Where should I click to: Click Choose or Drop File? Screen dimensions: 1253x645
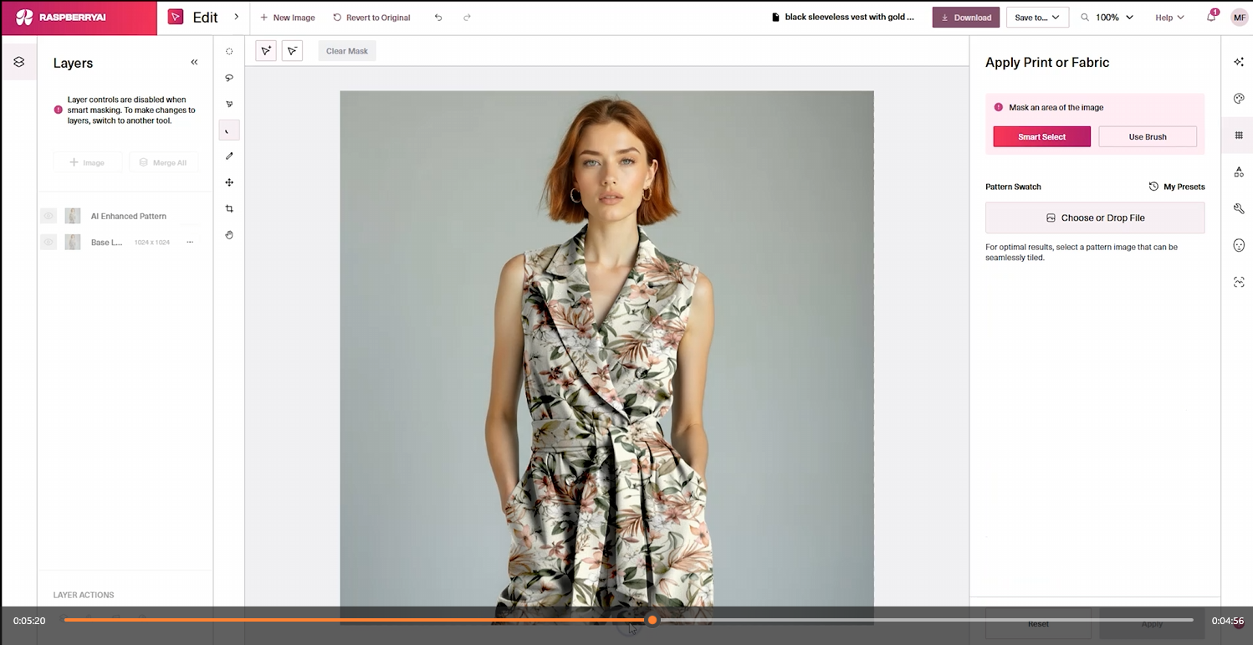click(x=1095, y=218)
